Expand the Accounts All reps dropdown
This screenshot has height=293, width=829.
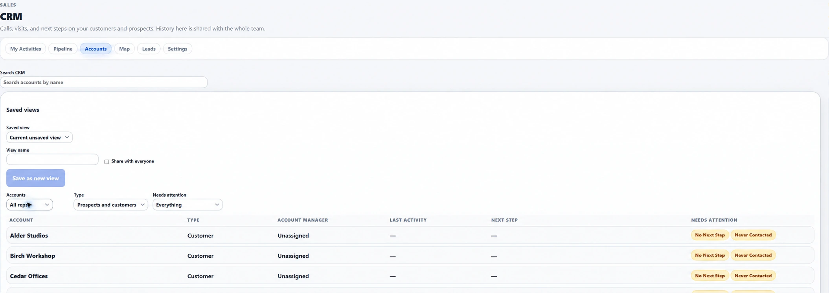coord(29,205)
